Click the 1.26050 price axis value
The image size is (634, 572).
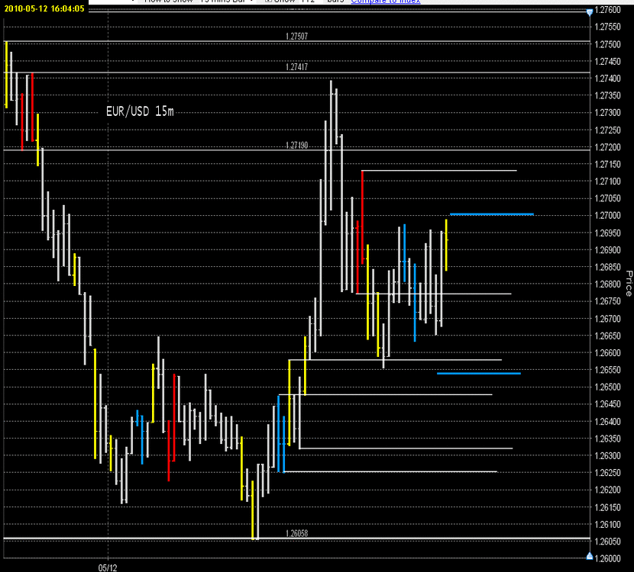(x=608, y=541)
